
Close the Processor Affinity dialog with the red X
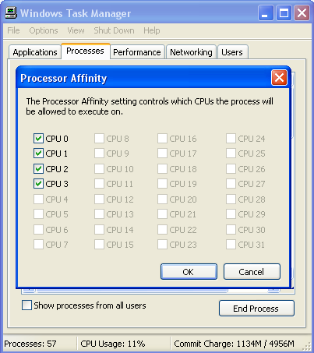(x=279, y=77)
